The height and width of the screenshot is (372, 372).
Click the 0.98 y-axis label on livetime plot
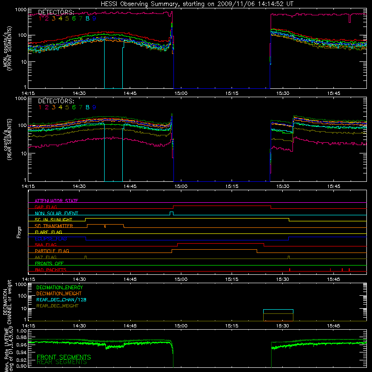click(x=21, y=338)
